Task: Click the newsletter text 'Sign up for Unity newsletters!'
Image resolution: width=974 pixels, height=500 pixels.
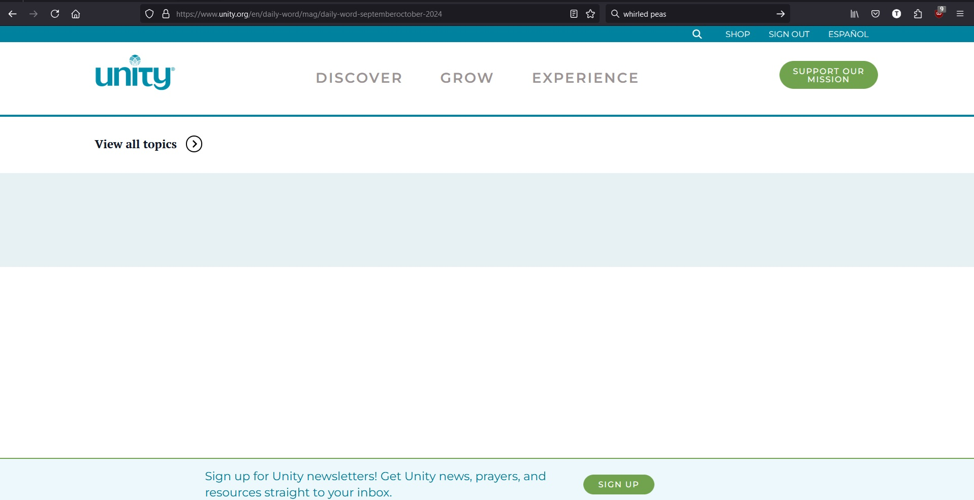Action: 291,476
